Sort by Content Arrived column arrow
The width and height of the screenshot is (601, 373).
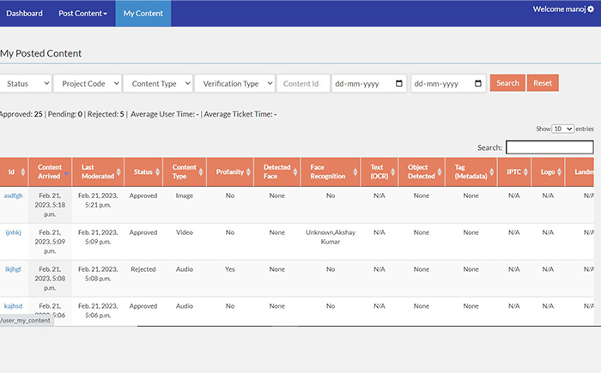click(x=66, y=174)
